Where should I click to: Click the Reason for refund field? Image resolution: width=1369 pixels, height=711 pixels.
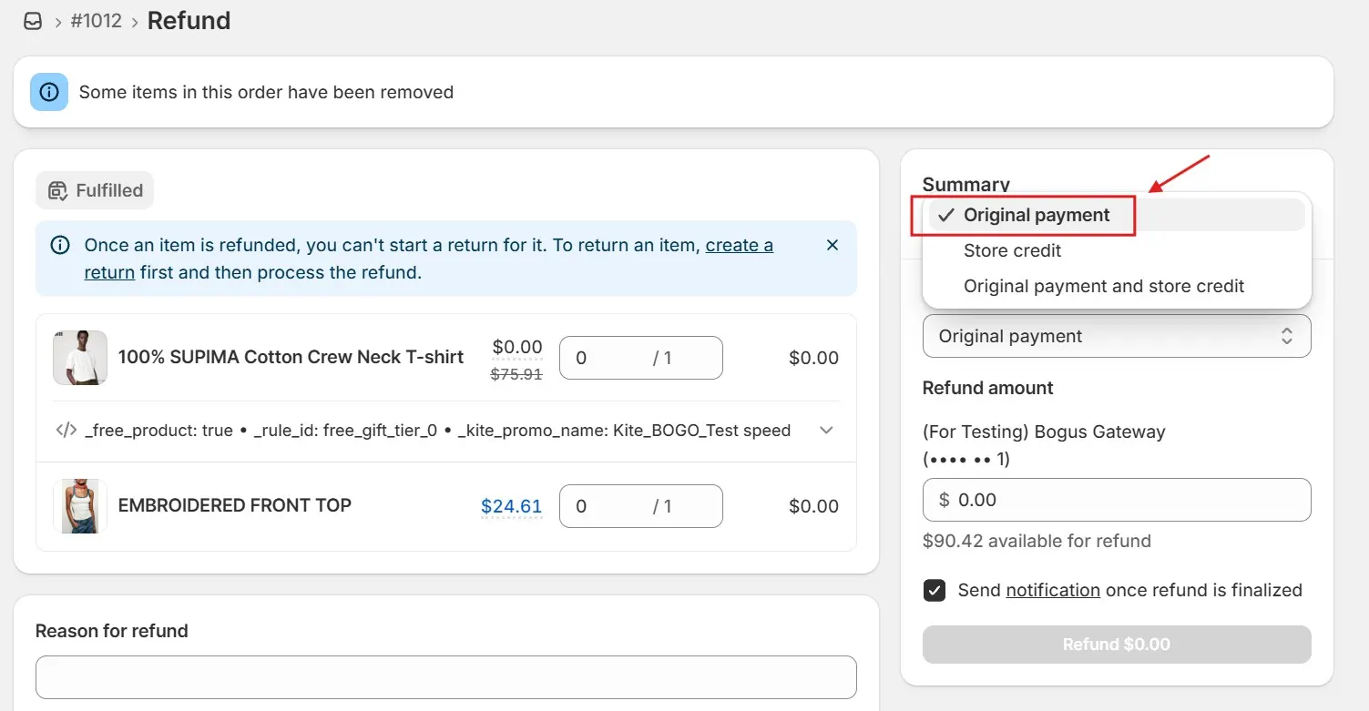tap(446, 677)
